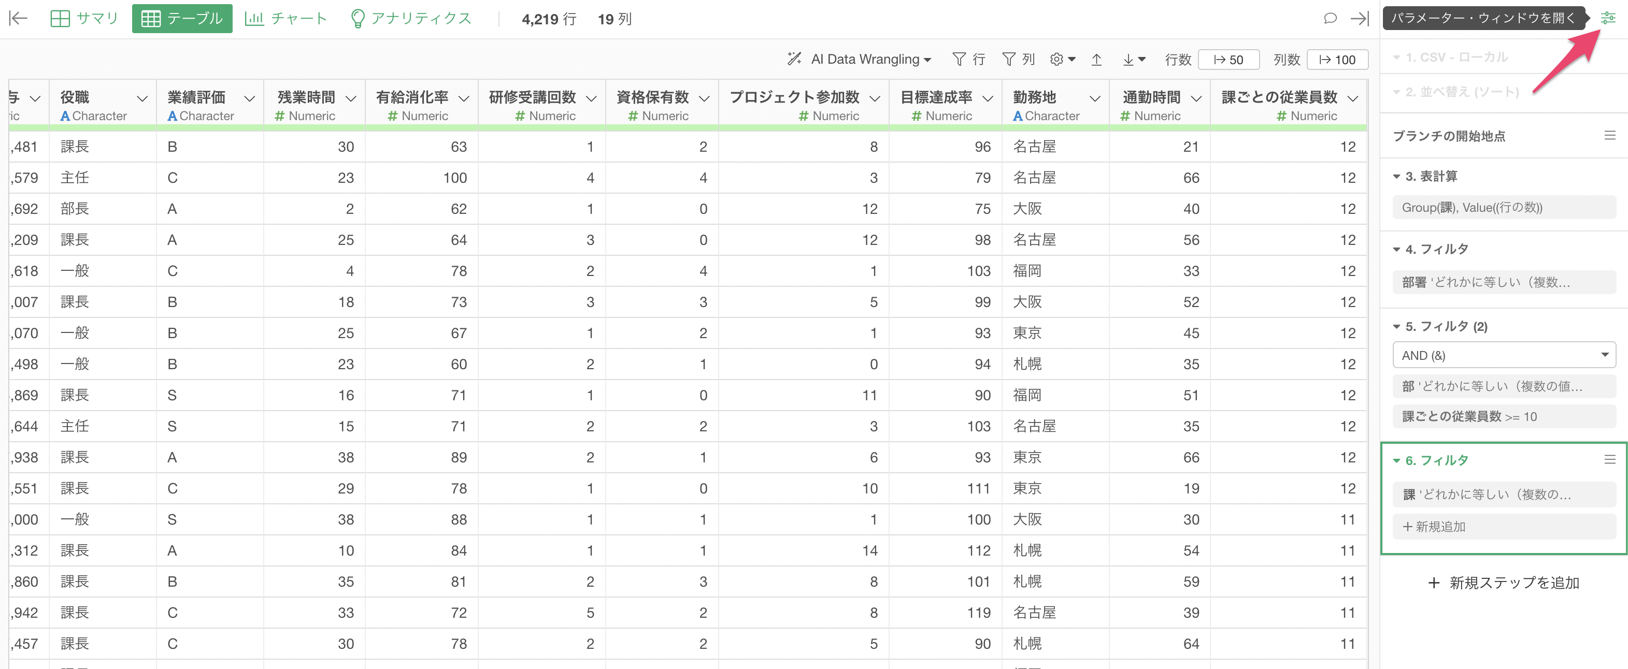Viewport: 1628px width, 669px height.
Task: Open the AND (&) operator dropdown
Action: 1504,355
